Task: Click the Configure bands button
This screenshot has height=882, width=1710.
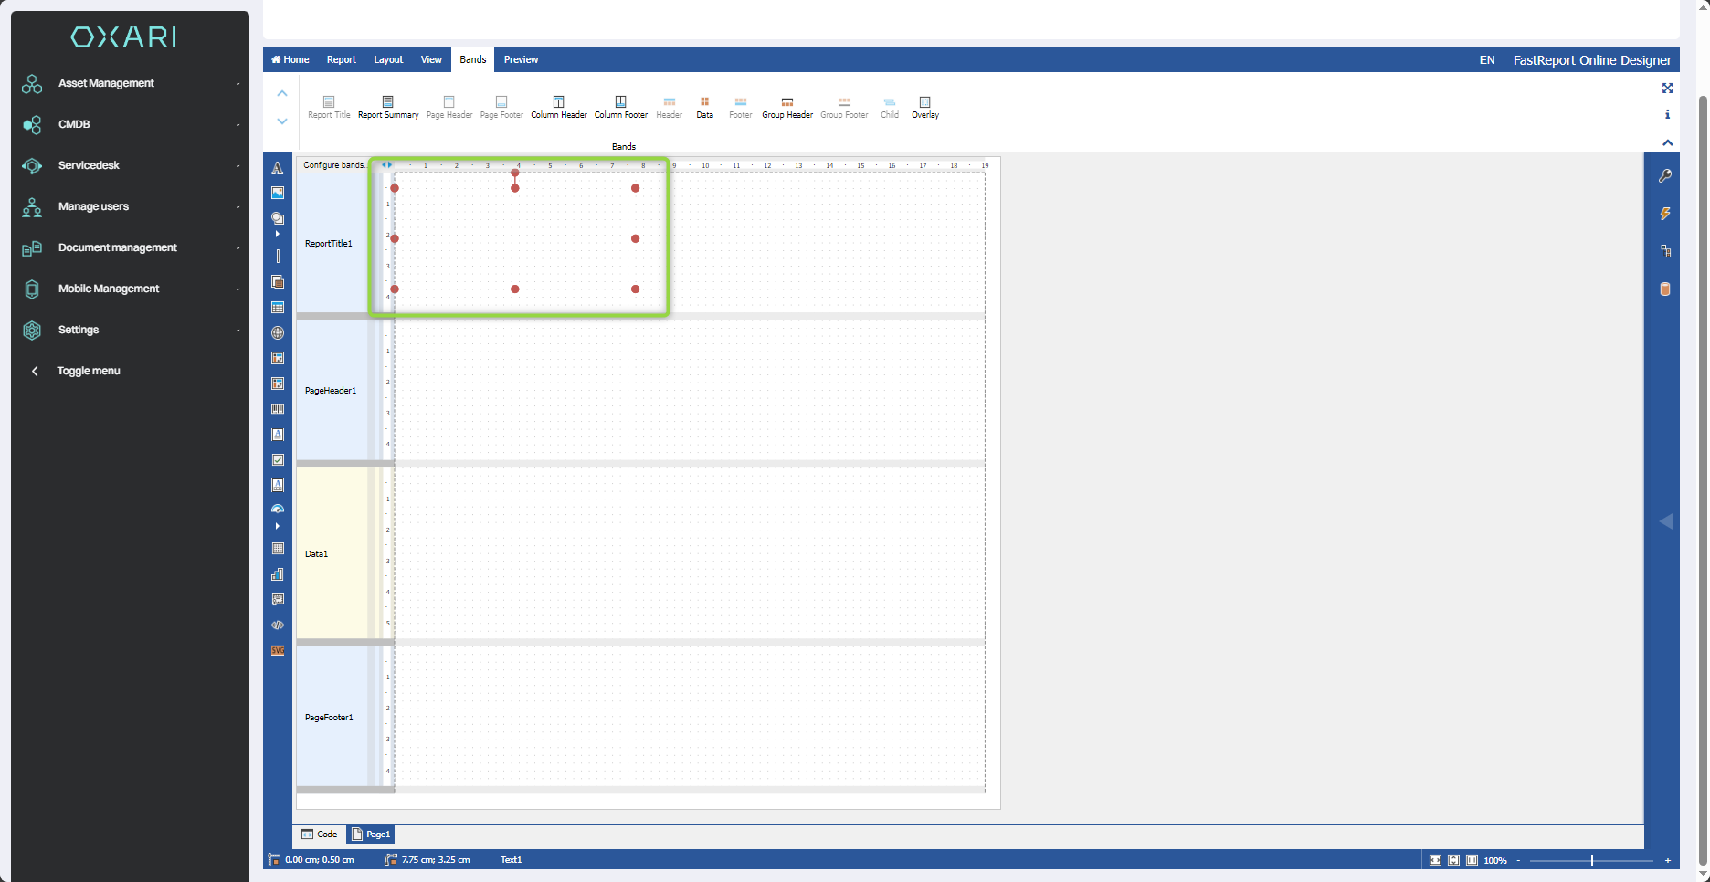Action: [333, 165]
